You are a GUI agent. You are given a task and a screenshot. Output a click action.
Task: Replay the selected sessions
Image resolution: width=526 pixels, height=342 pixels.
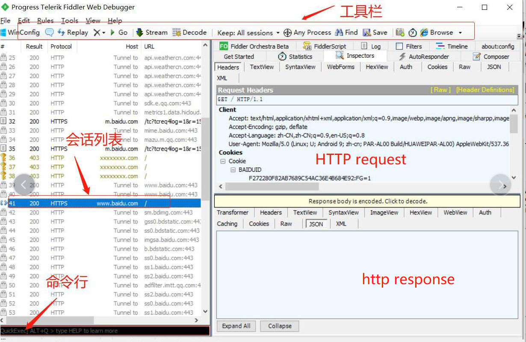click(x=73, y=33)
